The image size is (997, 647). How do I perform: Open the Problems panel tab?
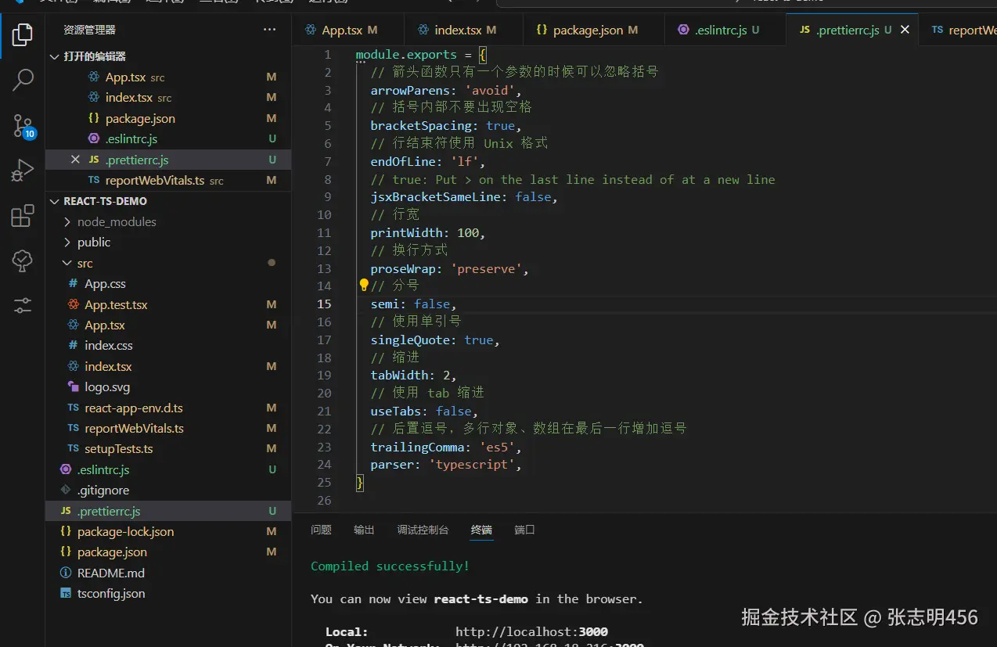321,530
